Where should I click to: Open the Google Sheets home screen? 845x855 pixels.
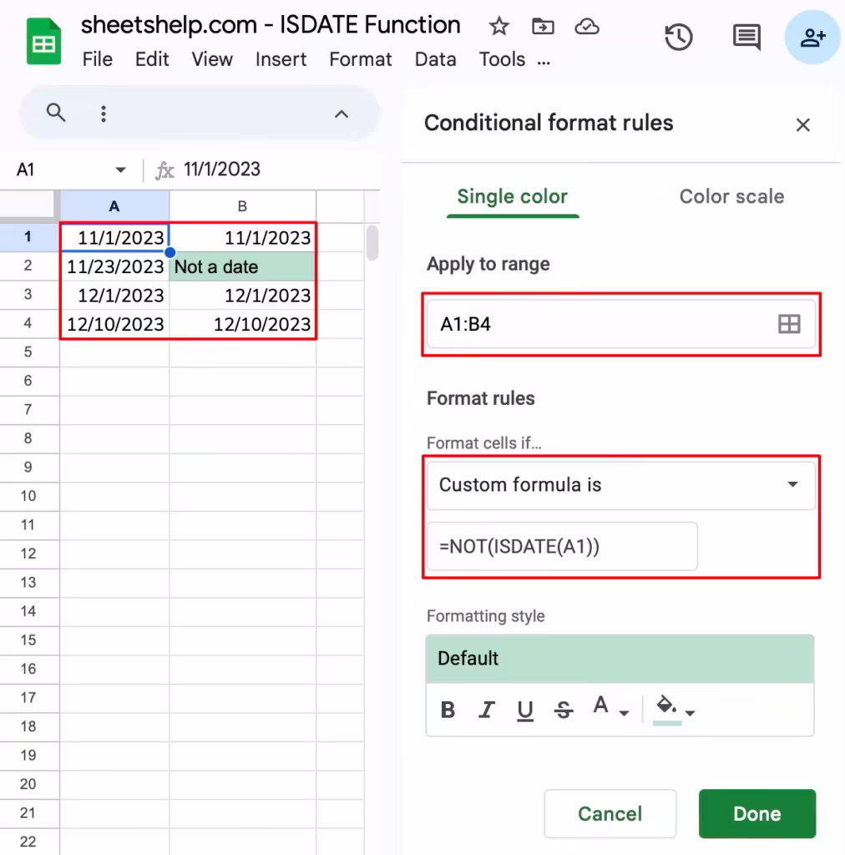pyautogui.click(x=43, y=41)
